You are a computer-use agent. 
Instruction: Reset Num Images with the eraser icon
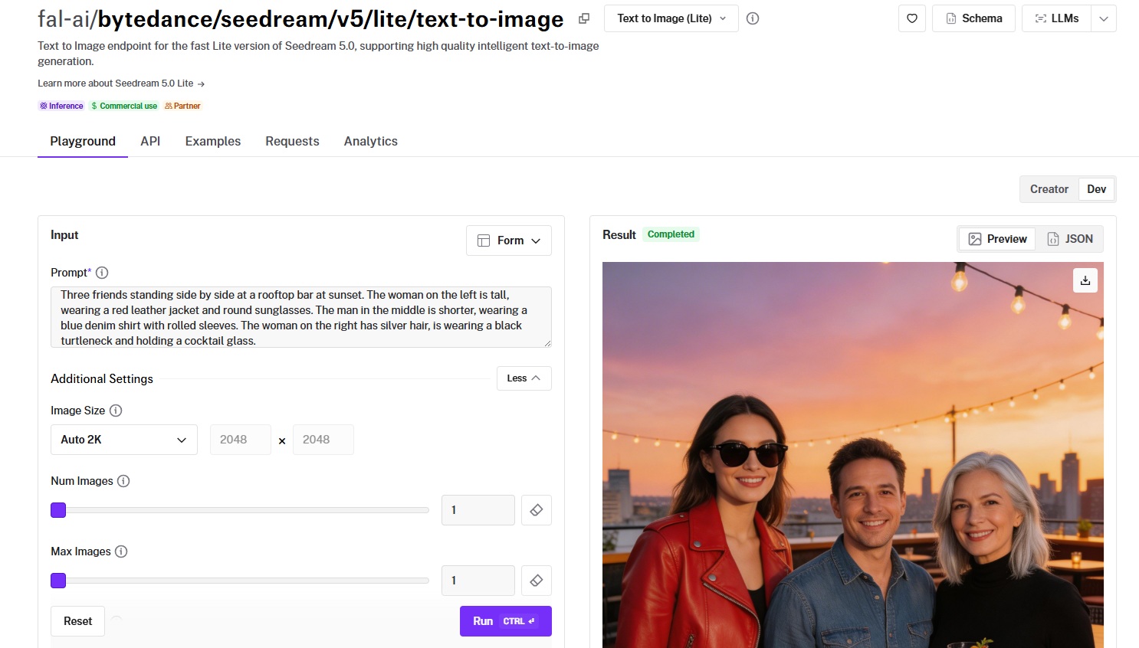[537, 510]
